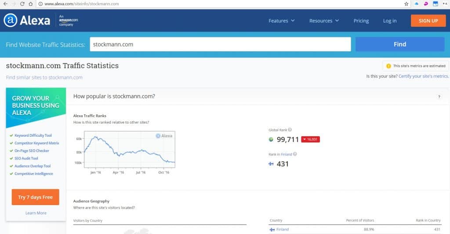The width and height of the screenshot is (450, 234).
Task: Click the global rank value 99,711
Action: pos(287,139)
